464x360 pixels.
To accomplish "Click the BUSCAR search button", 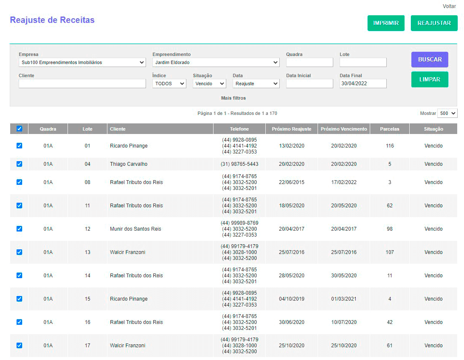I will coord(429,60).
